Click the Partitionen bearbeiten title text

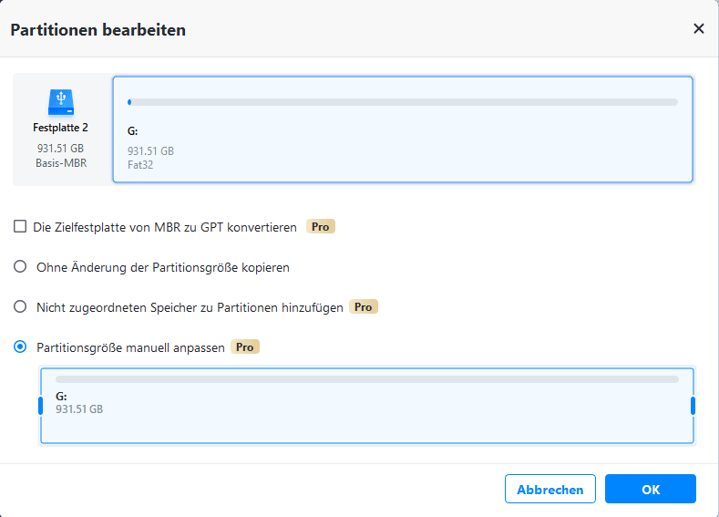tap(98, 30)
